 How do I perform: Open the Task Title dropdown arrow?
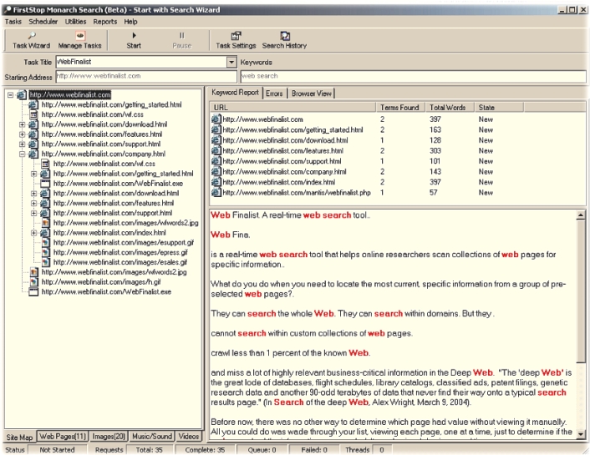pyautogui.click(x=231, y=62)
